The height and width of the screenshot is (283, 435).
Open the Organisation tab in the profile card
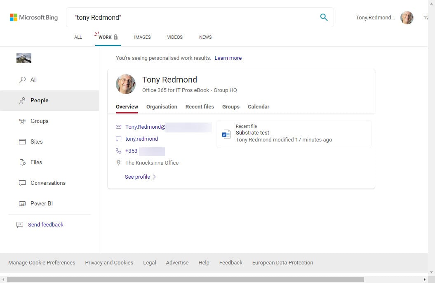[162, 107]
